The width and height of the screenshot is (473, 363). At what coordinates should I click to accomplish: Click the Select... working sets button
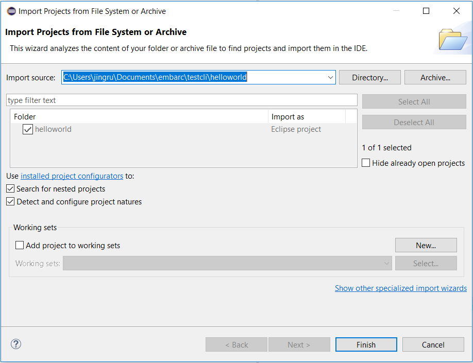click(426, 263)
